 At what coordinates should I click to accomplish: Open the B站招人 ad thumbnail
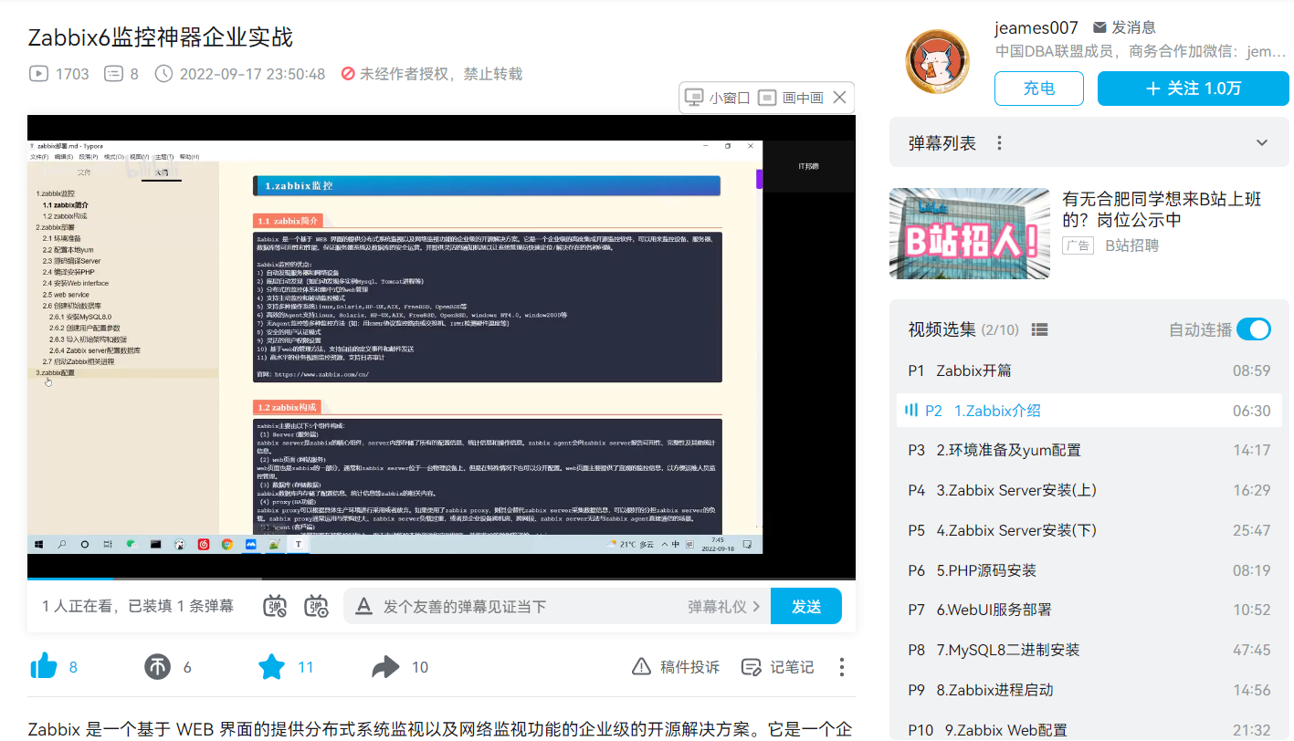click(970, 234)
